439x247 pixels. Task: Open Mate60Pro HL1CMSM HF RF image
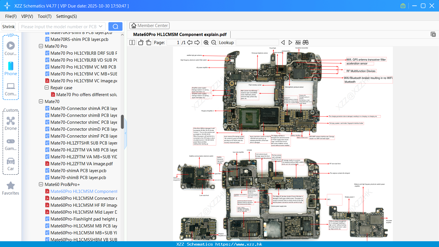pos(81,205)
